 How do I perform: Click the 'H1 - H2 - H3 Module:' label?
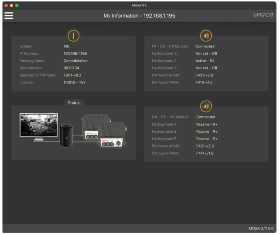pos(170,46)
